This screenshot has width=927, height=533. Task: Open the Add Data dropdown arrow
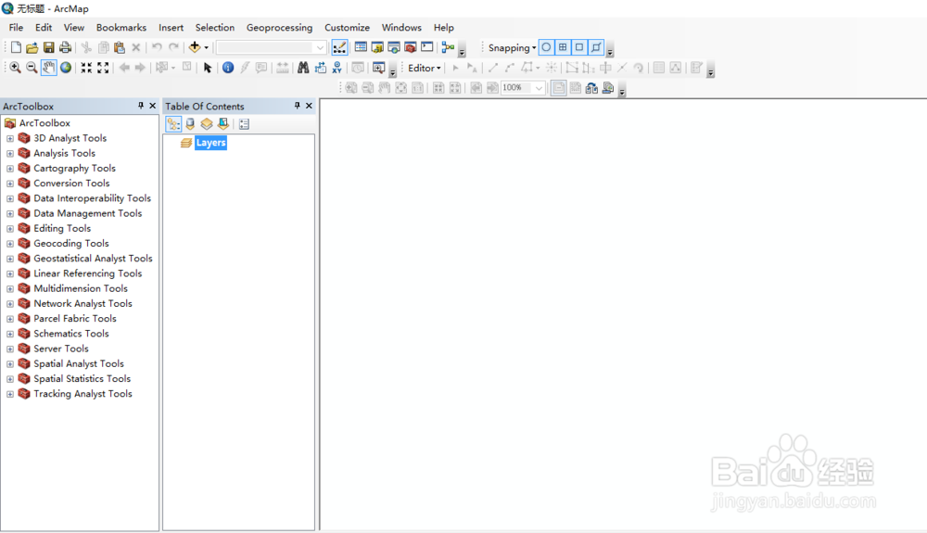[207, 47]
